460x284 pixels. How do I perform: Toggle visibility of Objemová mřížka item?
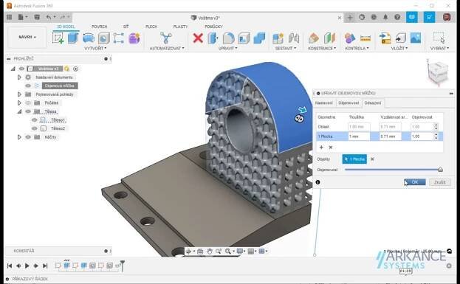pos(28,86)
